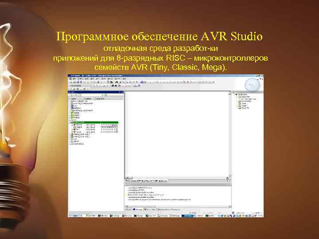Click the green highlighted timer row
Screen dimensions: 319x239
coord(95,122)
